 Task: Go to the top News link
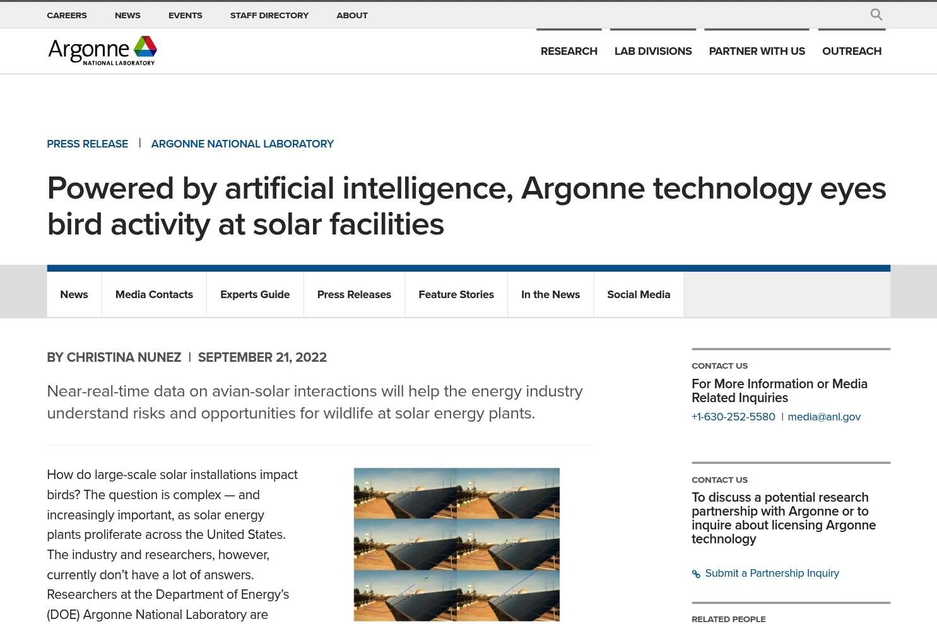127,15
